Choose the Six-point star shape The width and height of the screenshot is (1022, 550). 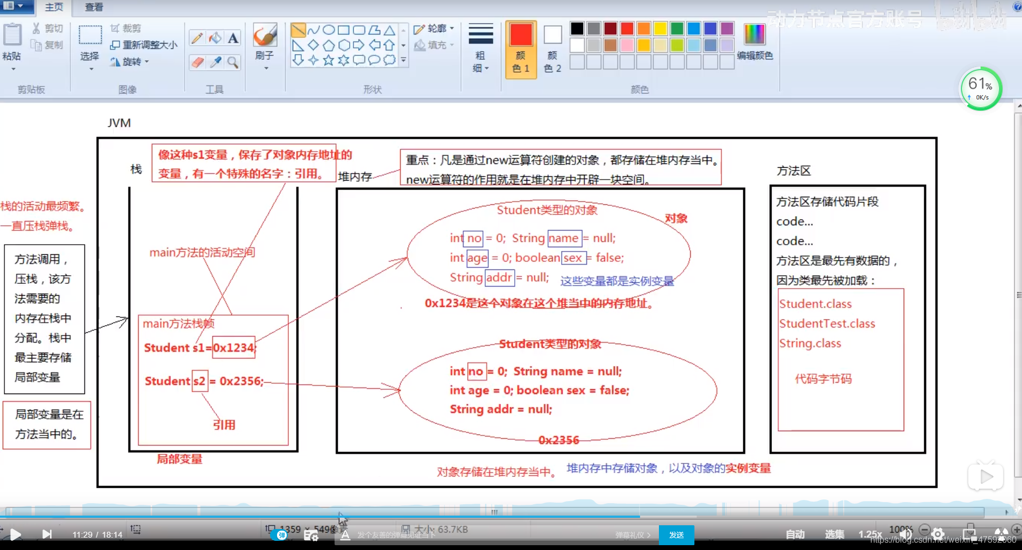click(343, 60)
